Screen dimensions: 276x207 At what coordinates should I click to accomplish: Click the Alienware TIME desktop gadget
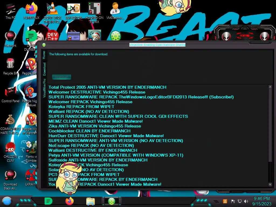click(x=245, y=35)
